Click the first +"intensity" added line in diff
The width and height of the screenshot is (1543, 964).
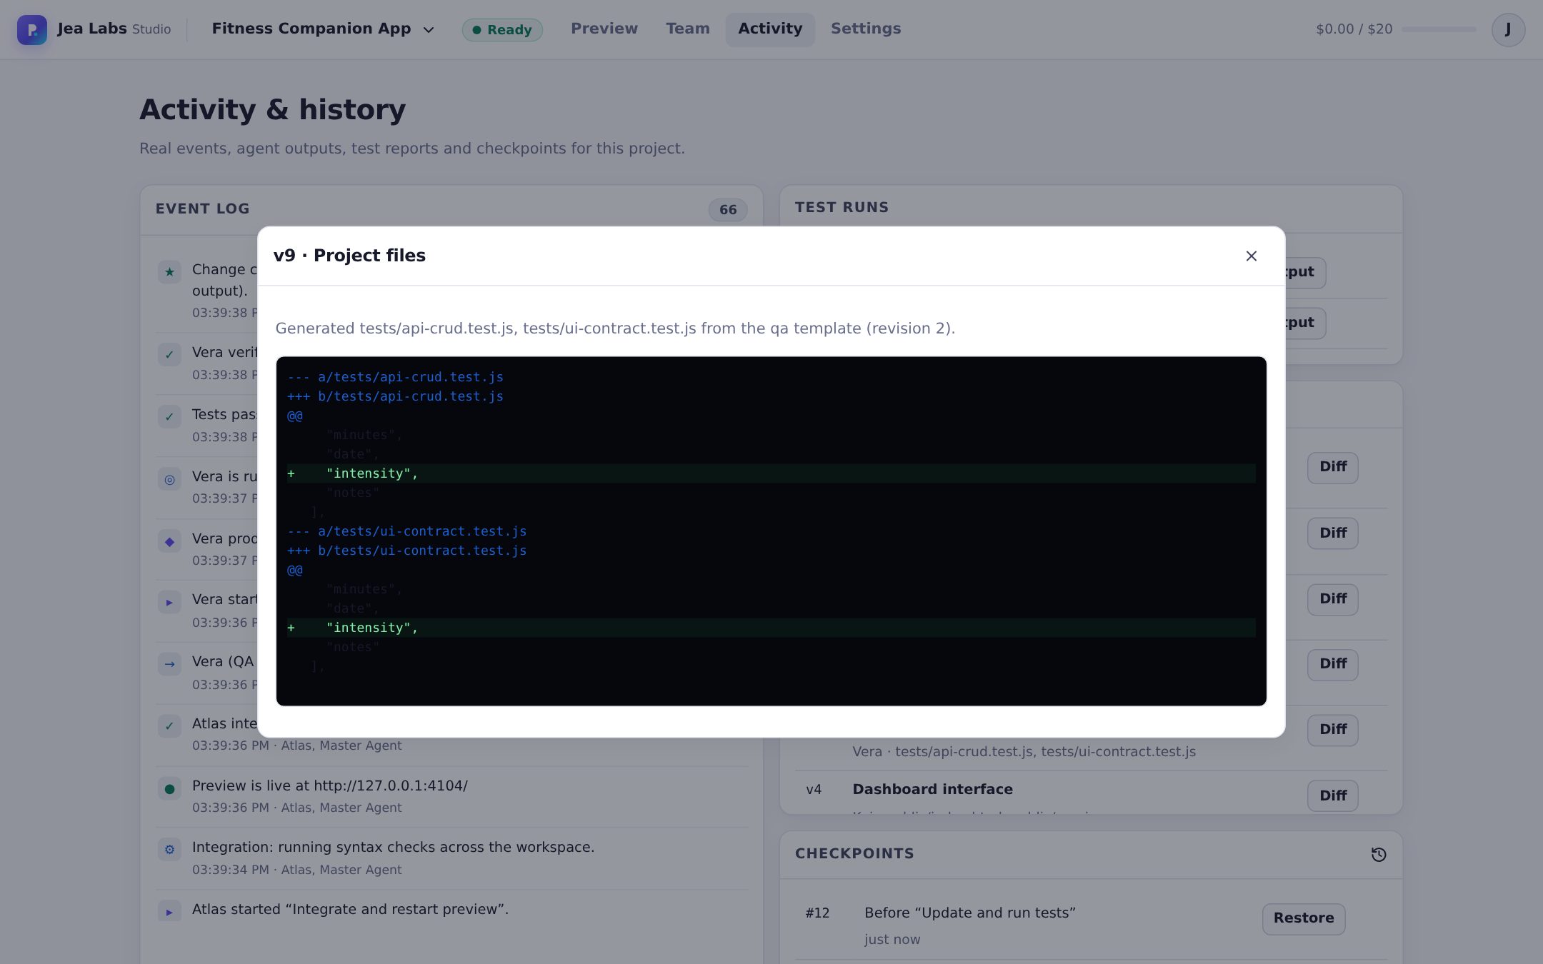[x=771, y=473]
